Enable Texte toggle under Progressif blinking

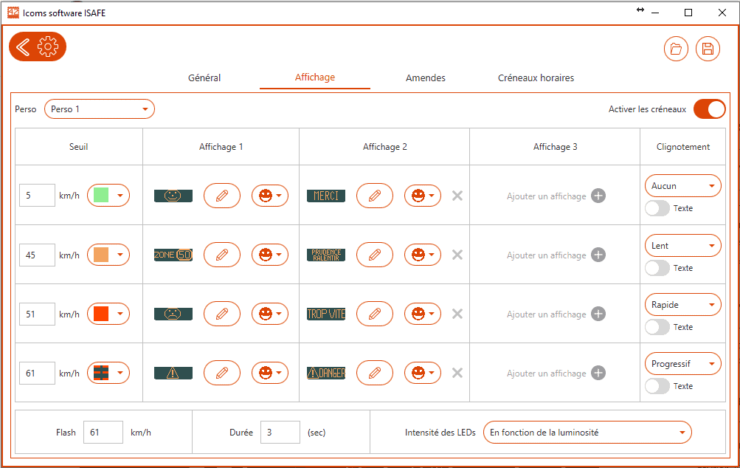(x=657, y=386)
